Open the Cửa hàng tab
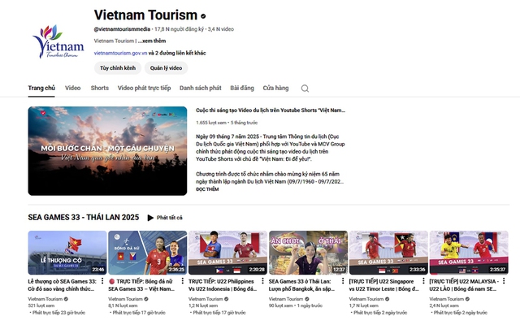This screenshot has height=325, width=520. pos(275,88)
